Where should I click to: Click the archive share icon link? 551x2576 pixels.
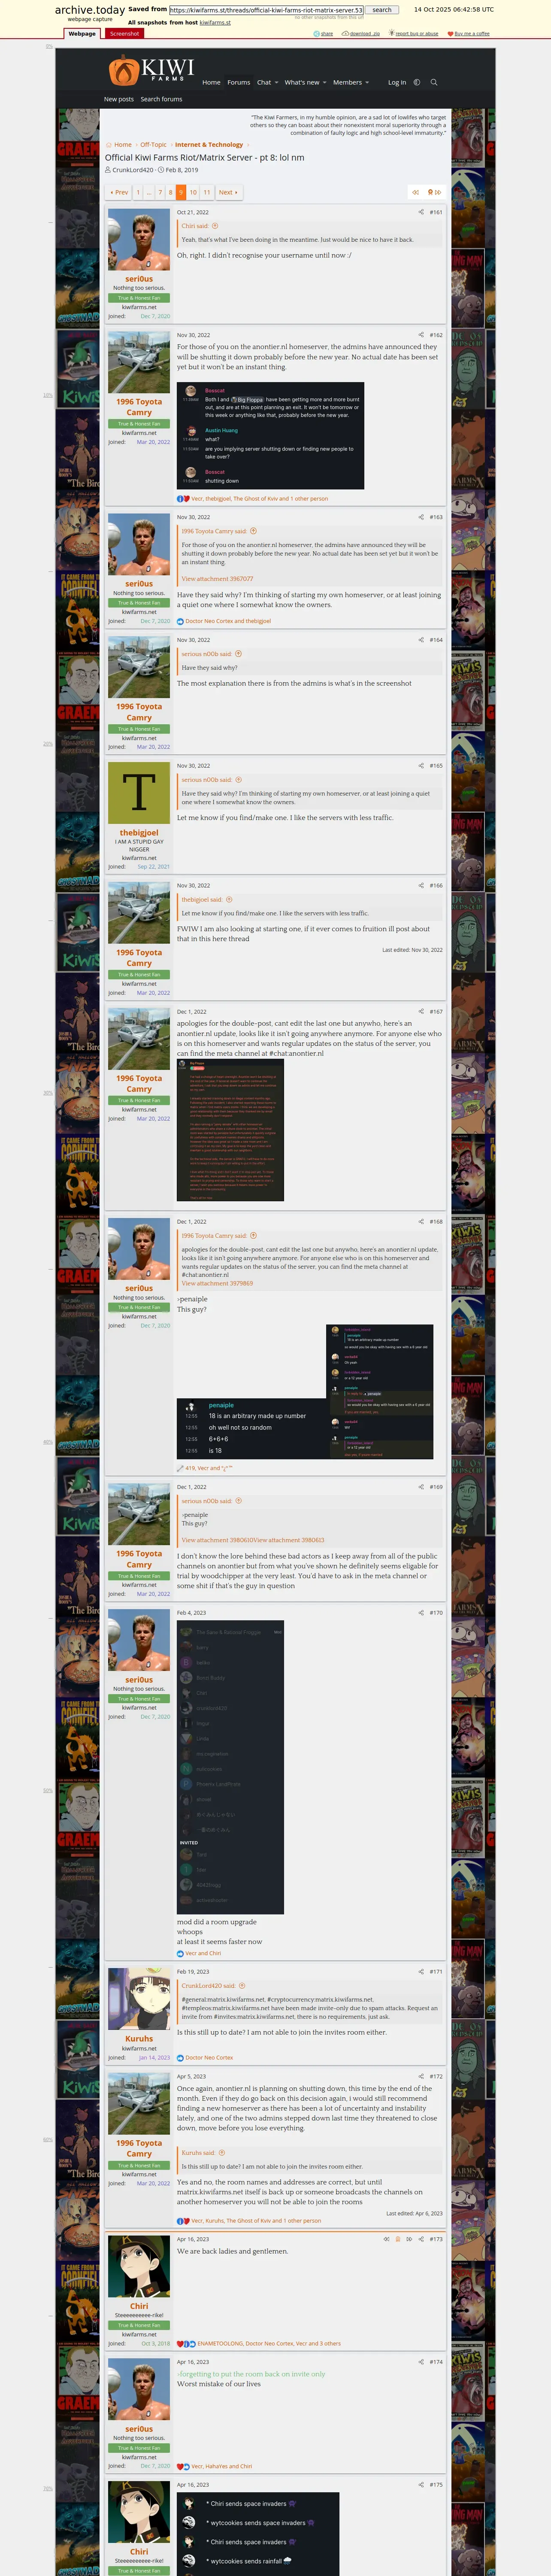[324, 33]
